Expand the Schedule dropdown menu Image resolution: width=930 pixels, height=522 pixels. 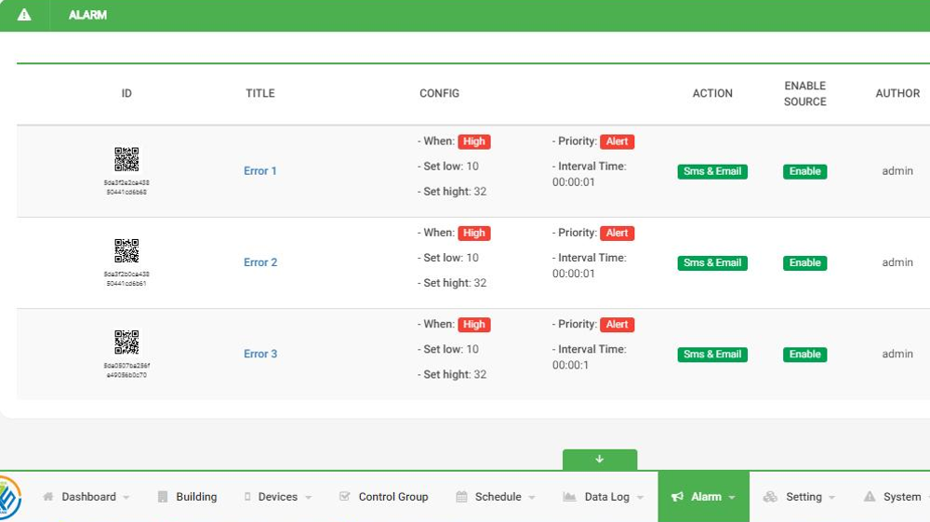pos(496,497)
